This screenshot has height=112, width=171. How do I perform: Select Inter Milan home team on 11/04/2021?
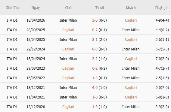pyautogui.click(x=68, y=97)
